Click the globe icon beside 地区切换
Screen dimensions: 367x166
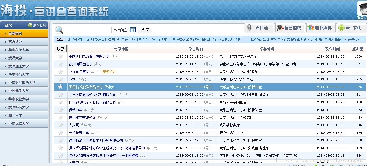pyautogui.click(x=30, y=25)
